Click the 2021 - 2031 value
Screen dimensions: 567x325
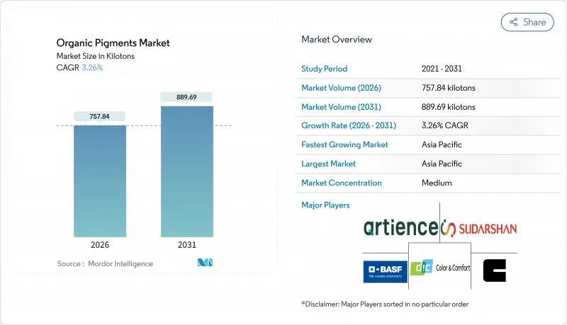tap(442, 69)
